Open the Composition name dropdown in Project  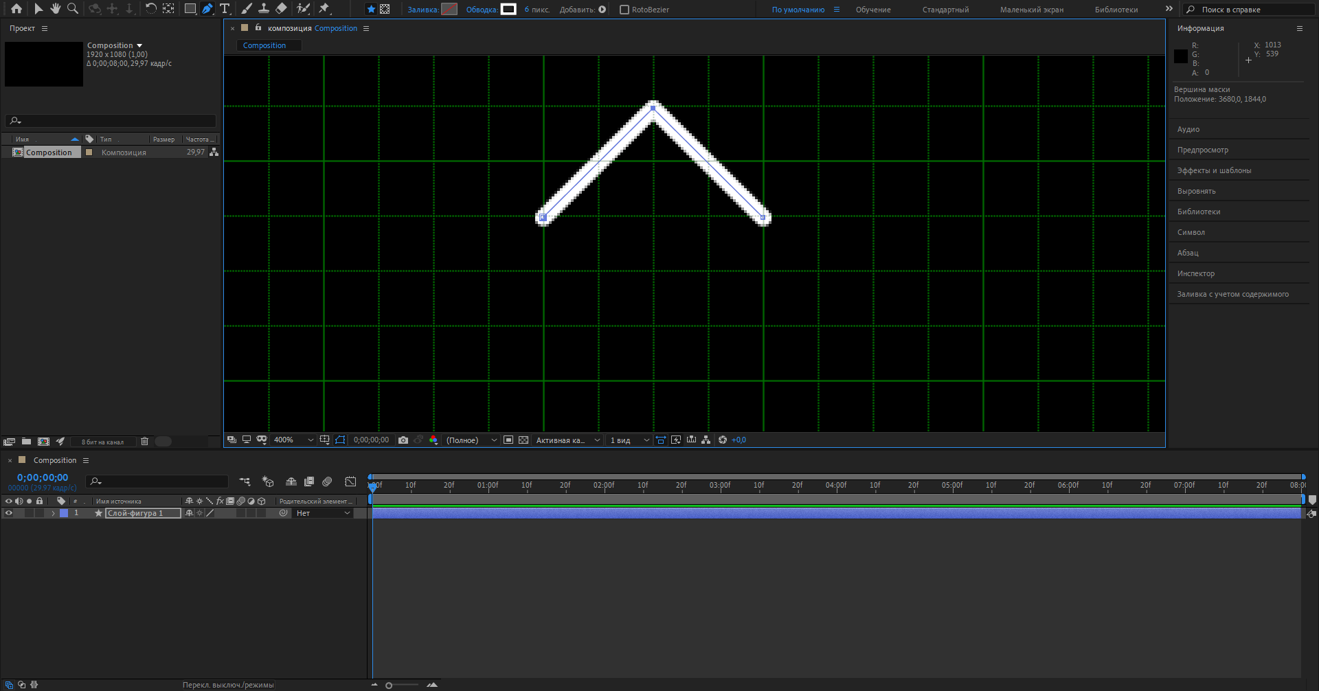(139, 45)
